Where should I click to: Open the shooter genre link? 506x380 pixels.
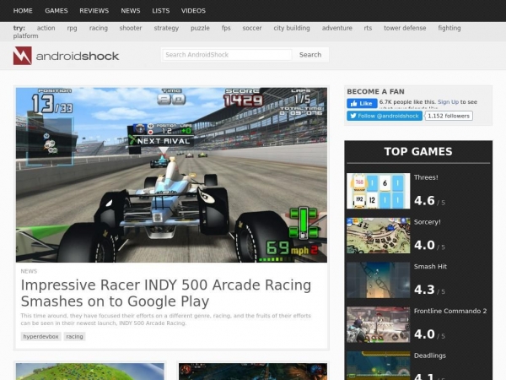(131, 28)
